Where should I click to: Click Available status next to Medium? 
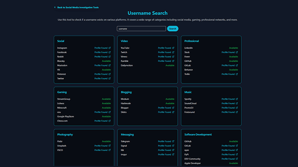[170, 99]
